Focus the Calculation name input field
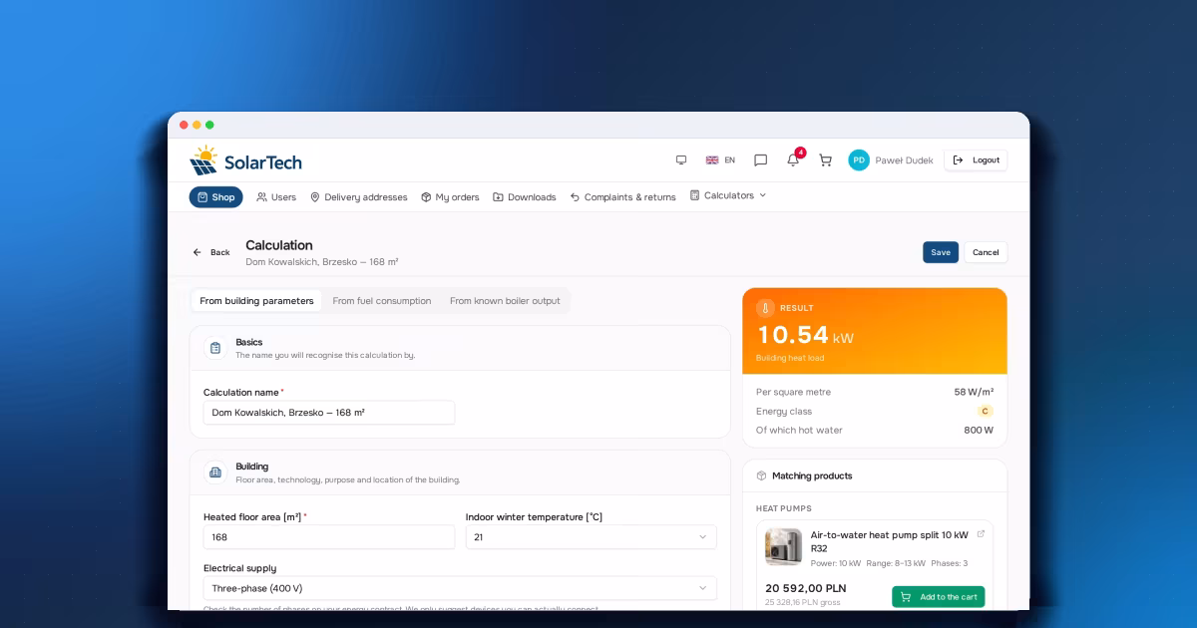1197x628 pixels. 329,413
